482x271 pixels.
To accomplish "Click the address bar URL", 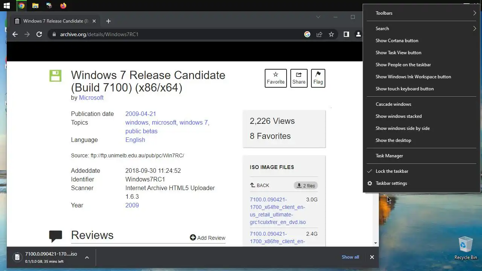I will (x=99, y=34).
